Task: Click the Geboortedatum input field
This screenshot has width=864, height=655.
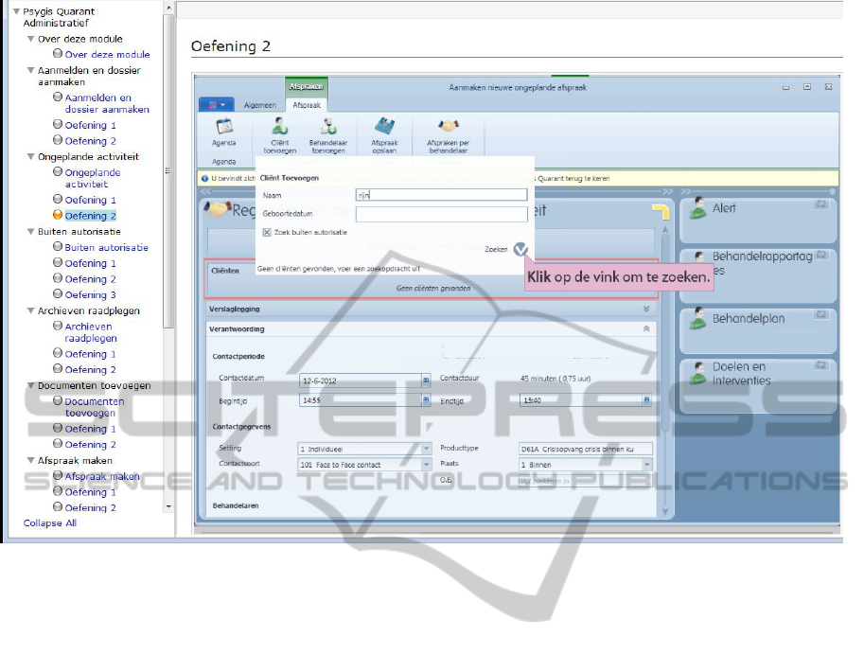Action: click(x=441, y=215)
